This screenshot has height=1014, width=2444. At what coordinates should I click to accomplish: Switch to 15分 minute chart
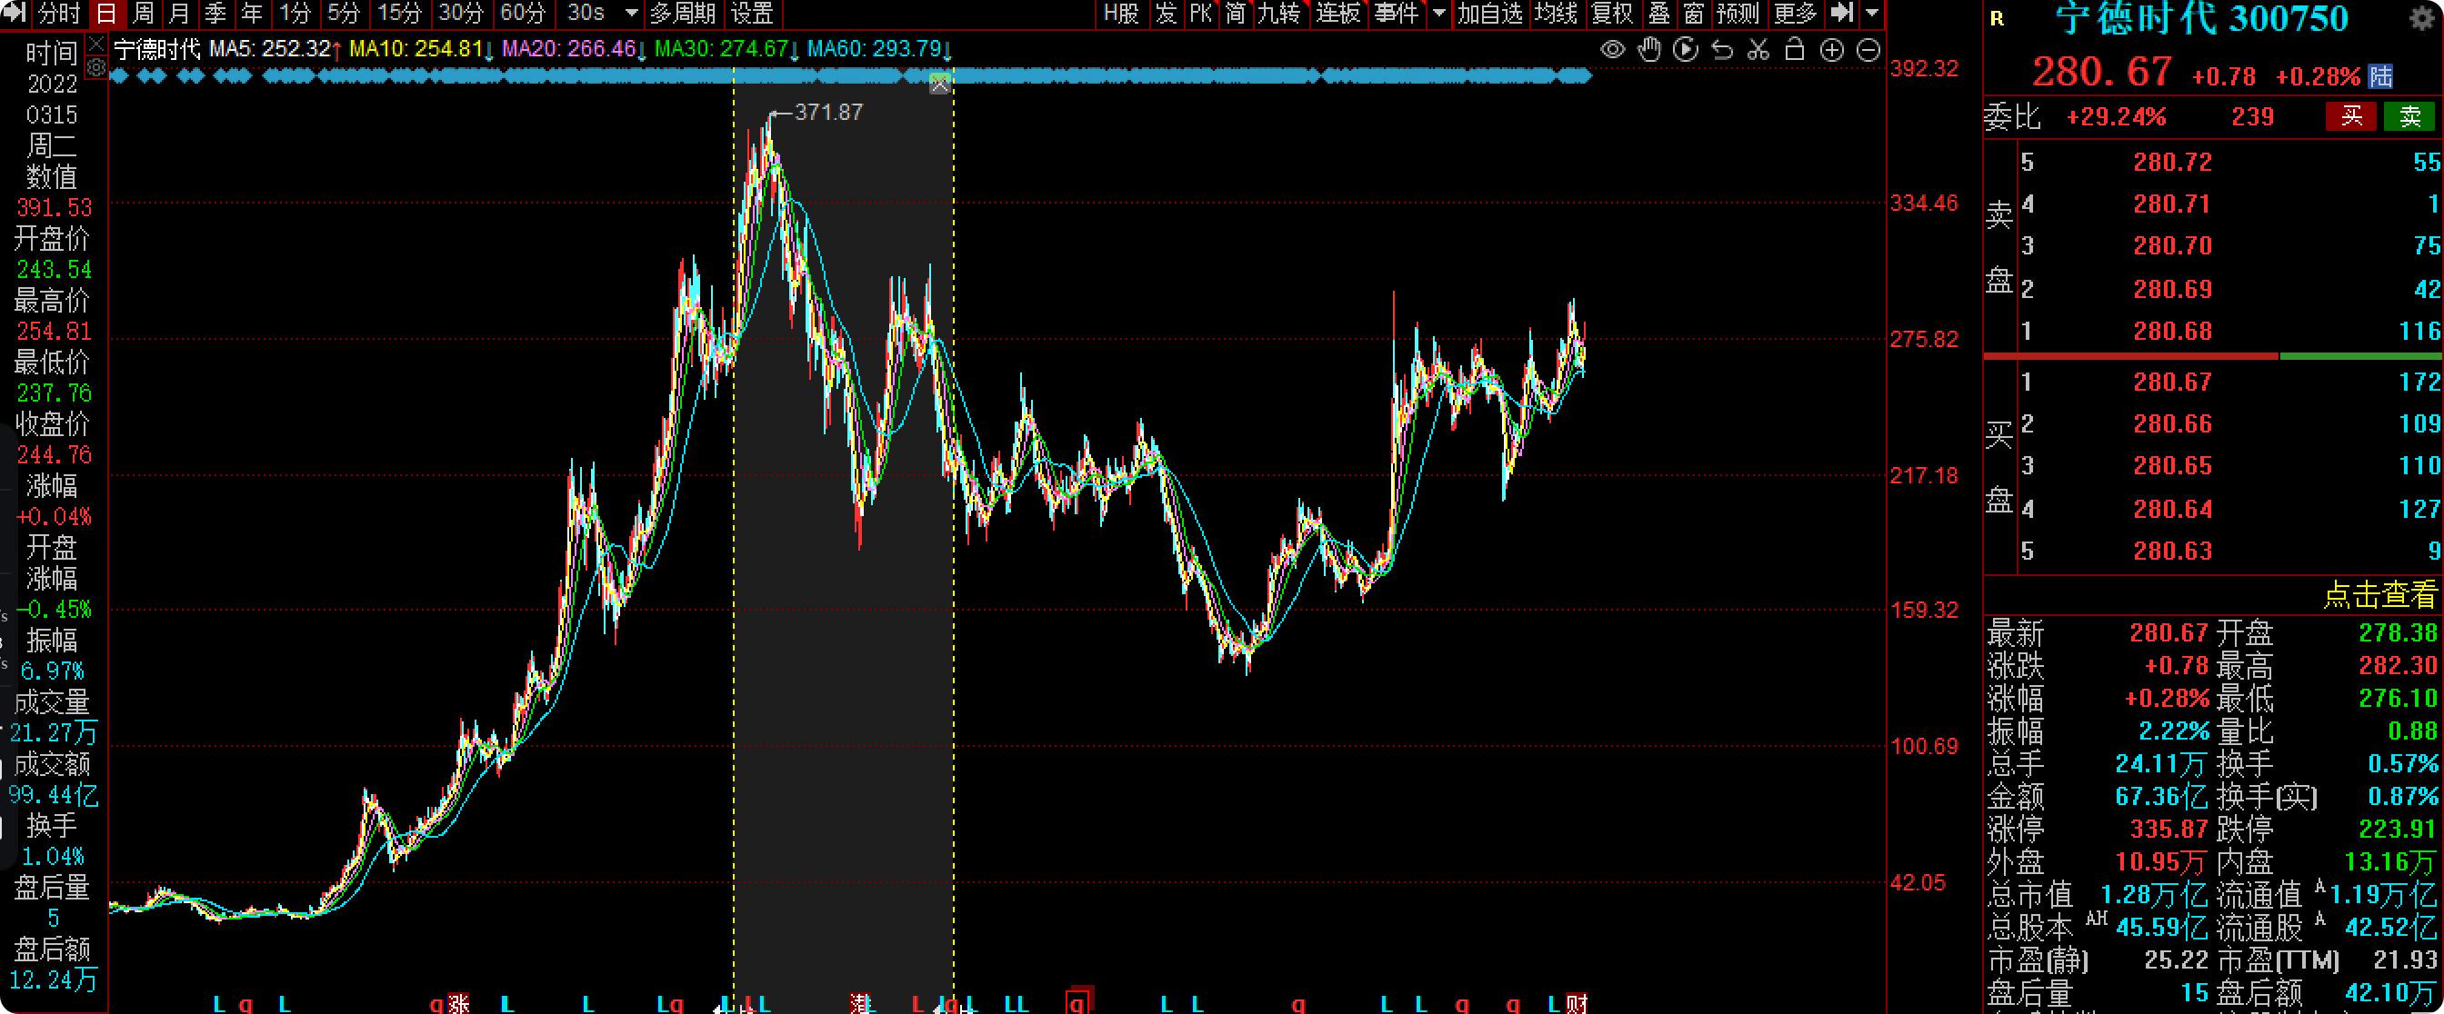pyautogui.click(x=399, y=14)
